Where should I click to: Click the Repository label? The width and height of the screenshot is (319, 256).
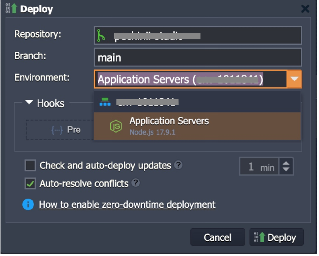(38, 34)
